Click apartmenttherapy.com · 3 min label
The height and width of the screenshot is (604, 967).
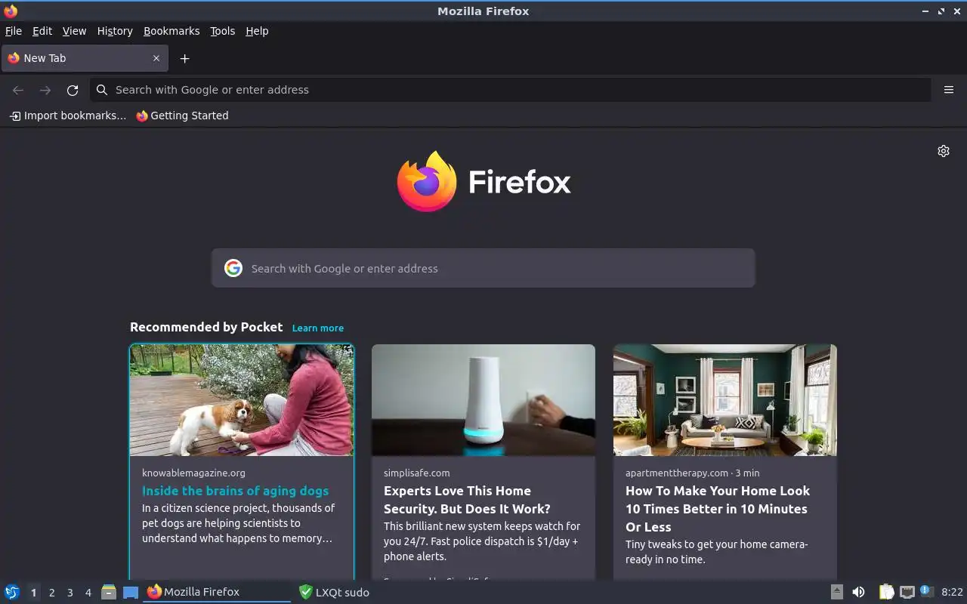pos(693,473)
